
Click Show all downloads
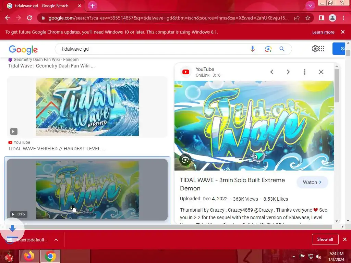pos(325,239)
